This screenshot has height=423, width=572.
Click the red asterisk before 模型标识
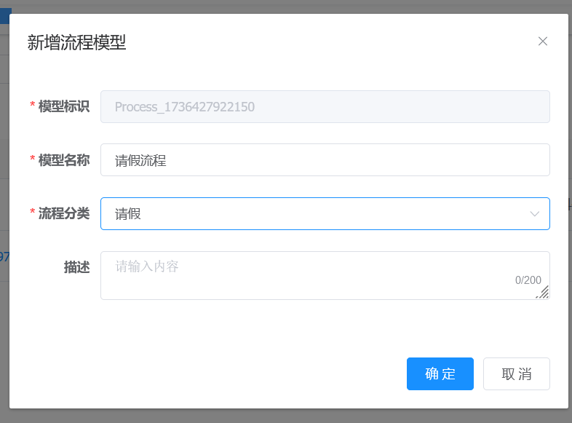pyautogui.click(x=32, y=106)
